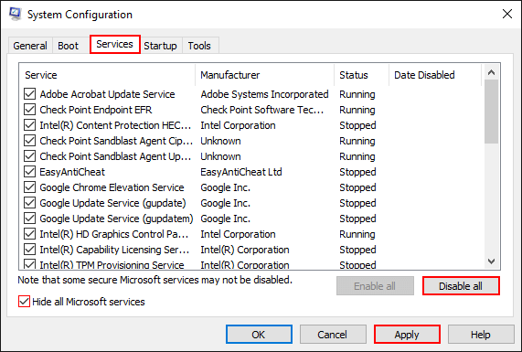Switch to the General tab
This screenshot has height=352, width=522.
click(x=30, y=46)
